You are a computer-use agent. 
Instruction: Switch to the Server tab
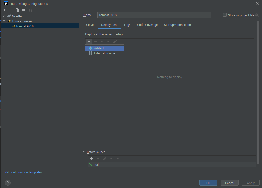coord(91,25)
